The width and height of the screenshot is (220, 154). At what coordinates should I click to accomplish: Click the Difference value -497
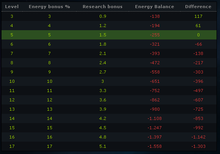coord(198,91)
